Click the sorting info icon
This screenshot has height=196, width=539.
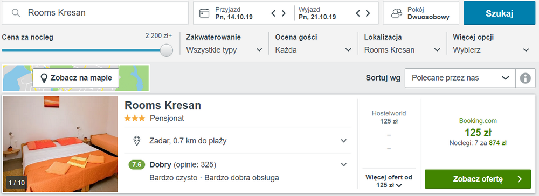(525, 78)
